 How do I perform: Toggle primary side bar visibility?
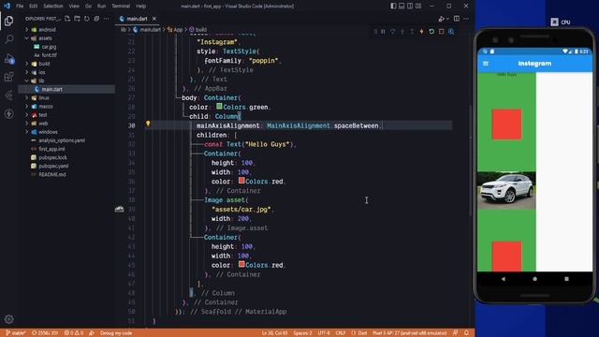click(393, 6)
